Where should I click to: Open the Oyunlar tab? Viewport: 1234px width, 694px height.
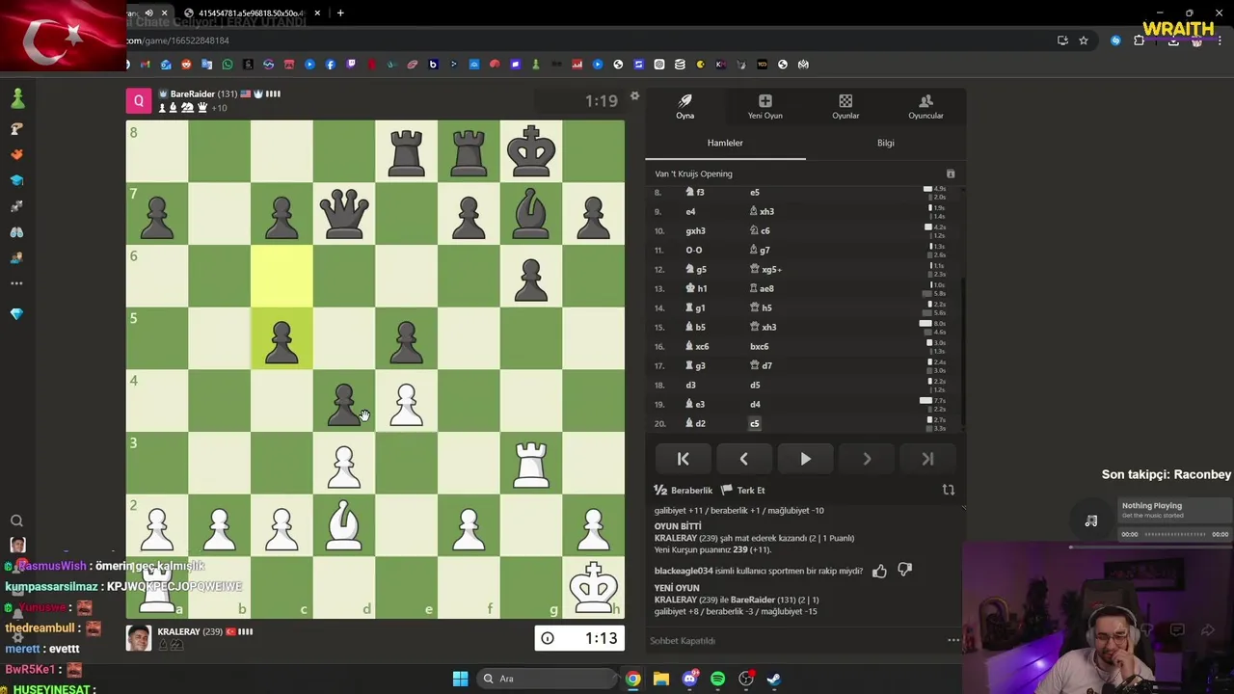pos(845,106)
